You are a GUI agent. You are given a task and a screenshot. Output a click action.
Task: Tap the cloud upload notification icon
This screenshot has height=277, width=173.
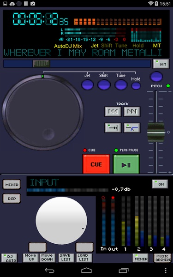click(x=12, y=4)
